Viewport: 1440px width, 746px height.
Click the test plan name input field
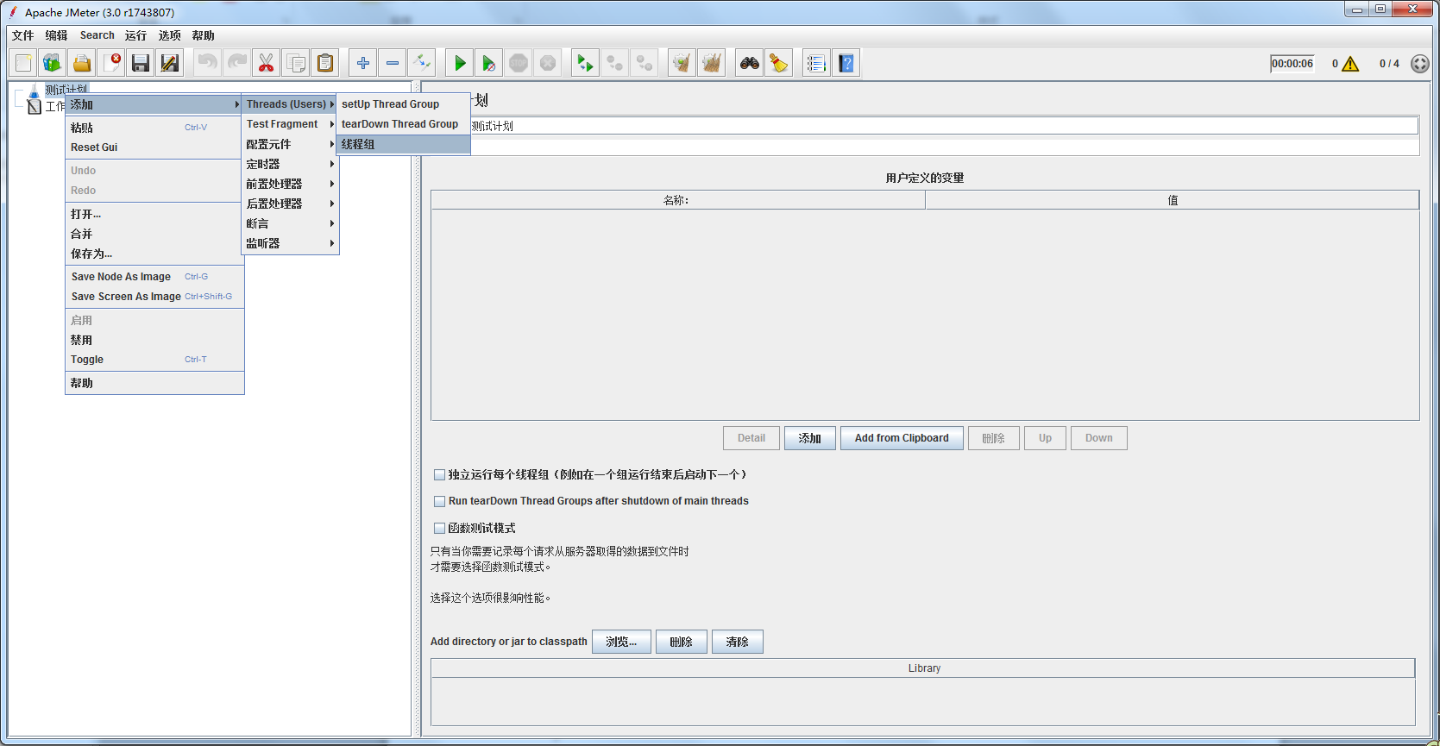click(944, 126)
